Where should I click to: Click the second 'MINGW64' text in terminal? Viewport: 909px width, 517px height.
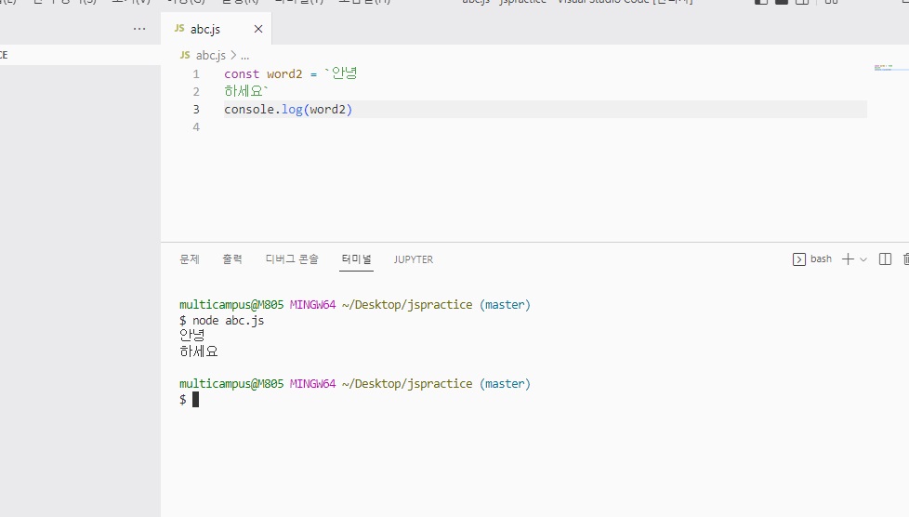point(312,383)
